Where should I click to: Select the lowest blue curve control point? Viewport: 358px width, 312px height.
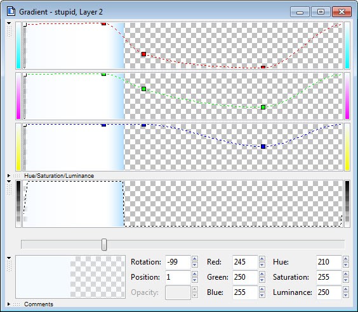point(263,146)
